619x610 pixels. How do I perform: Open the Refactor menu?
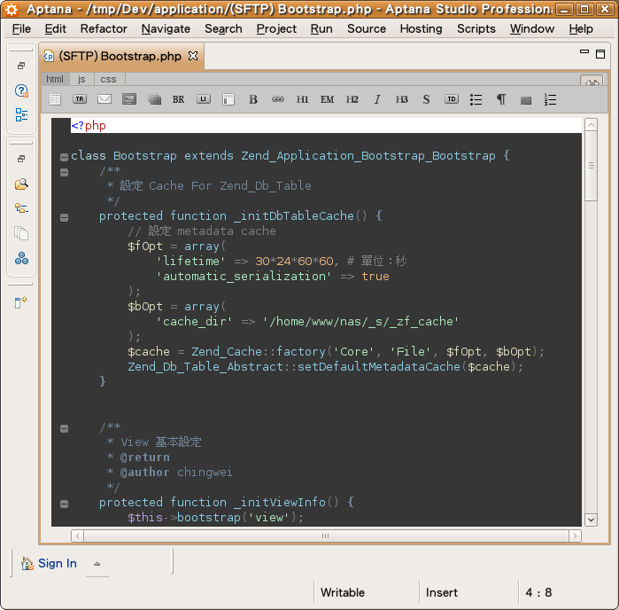click(104, 28)
